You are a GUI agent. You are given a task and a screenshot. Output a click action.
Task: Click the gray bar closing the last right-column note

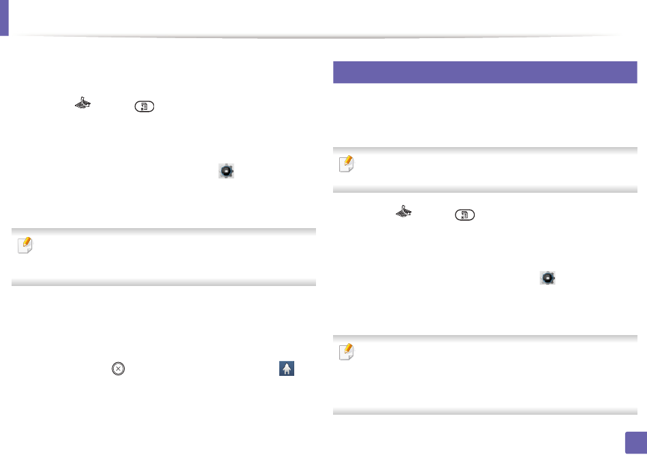coord(485,411)
